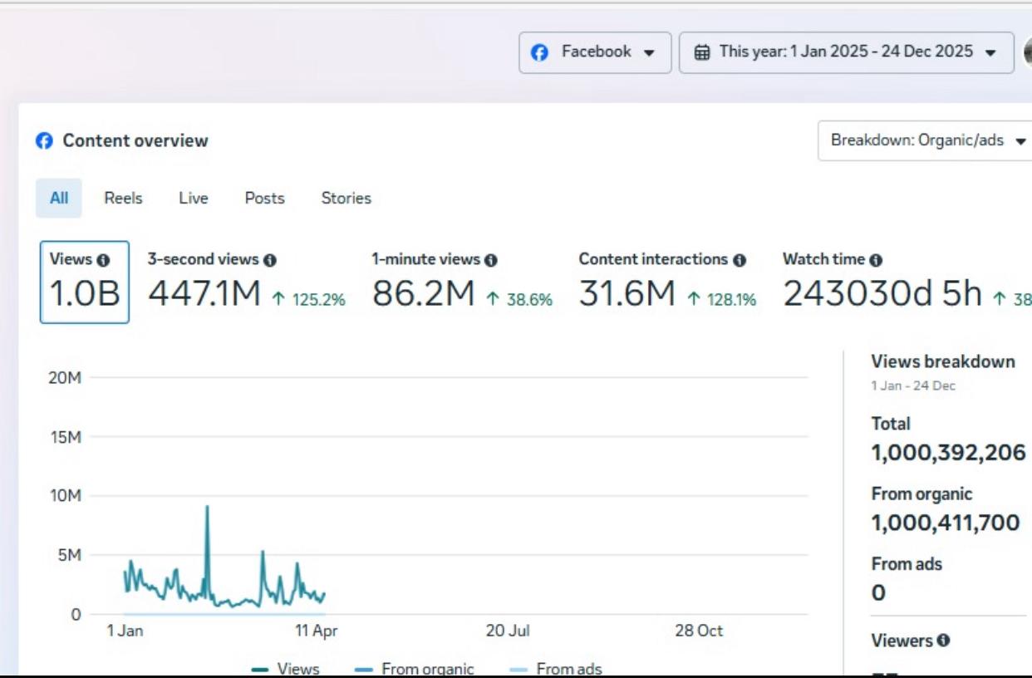Switch to the Reels tab

123,199
